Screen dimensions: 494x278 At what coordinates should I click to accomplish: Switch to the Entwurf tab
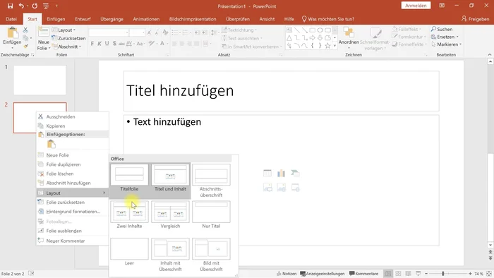[x=83, y=19]
